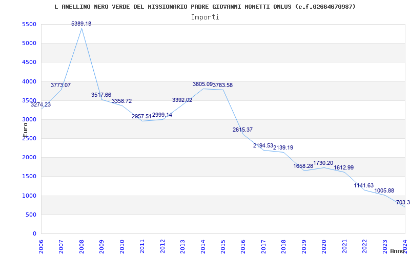The height and width of the screenshot is (256, 410).
Task: Select the 2011 year axis label
Action: coord(142,246)
